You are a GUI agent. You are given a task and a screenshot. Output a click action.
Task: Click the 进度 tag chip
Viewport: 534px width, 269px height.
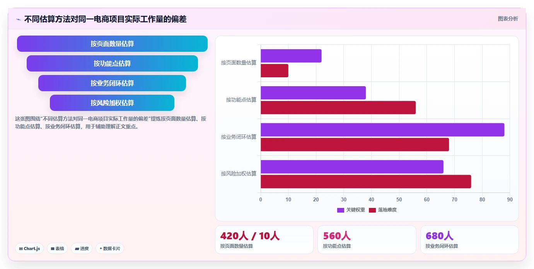(82, 249)
